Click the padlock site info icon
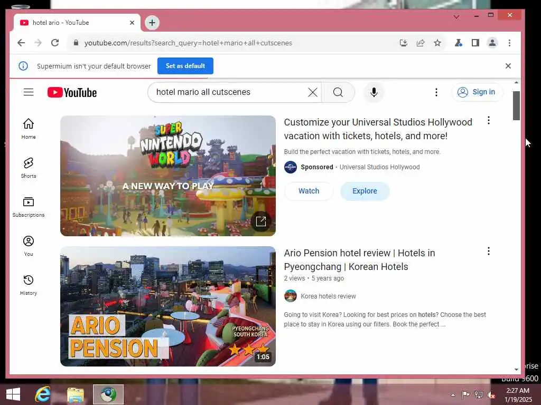Image resolution: width=541 pixels, height=405 pixels. [x=76, y=43]
